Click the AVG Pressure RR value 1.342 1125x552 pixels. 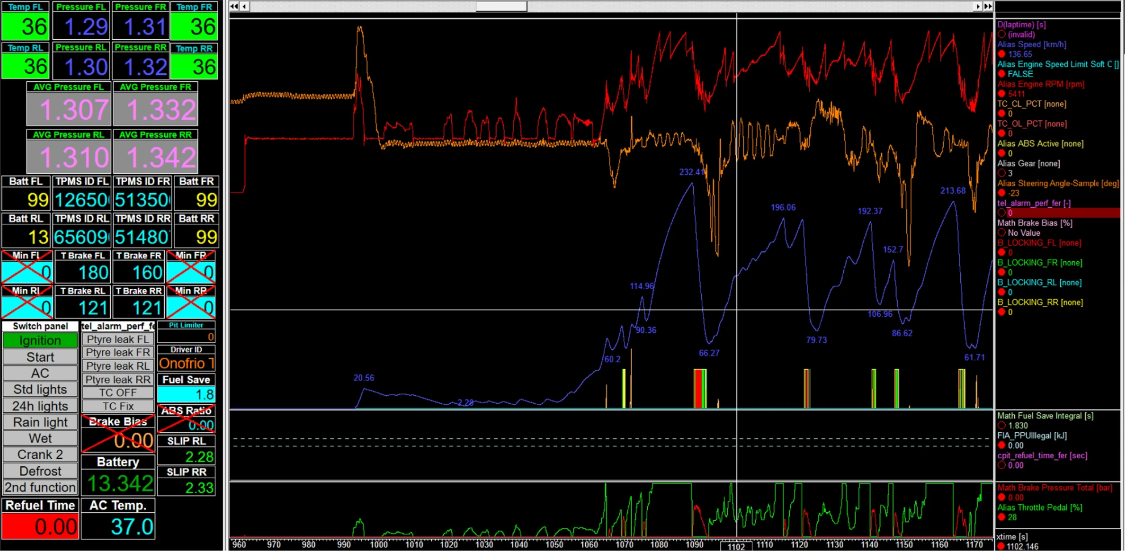tap(156, 157)
